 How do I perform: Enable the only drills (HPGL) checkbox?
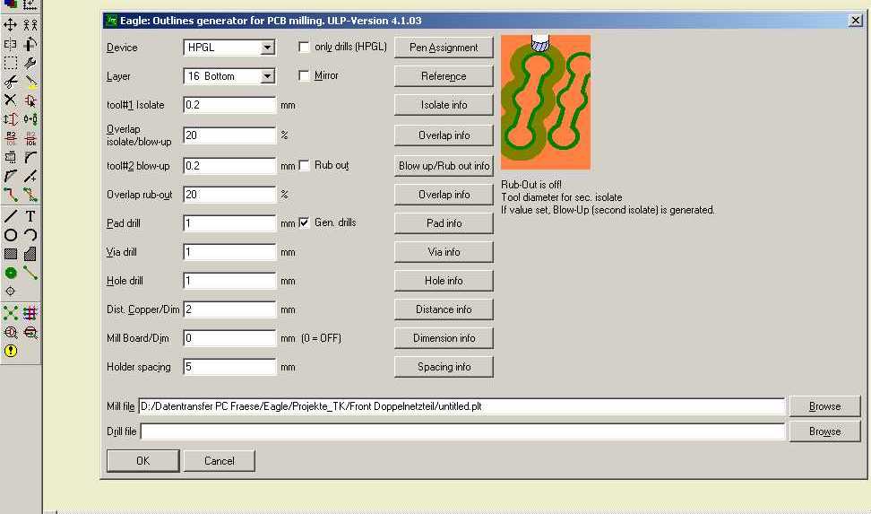point(304,47)
